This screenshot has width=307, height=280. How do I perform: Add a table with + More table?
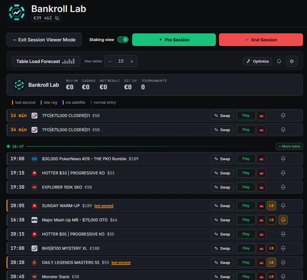289,146
